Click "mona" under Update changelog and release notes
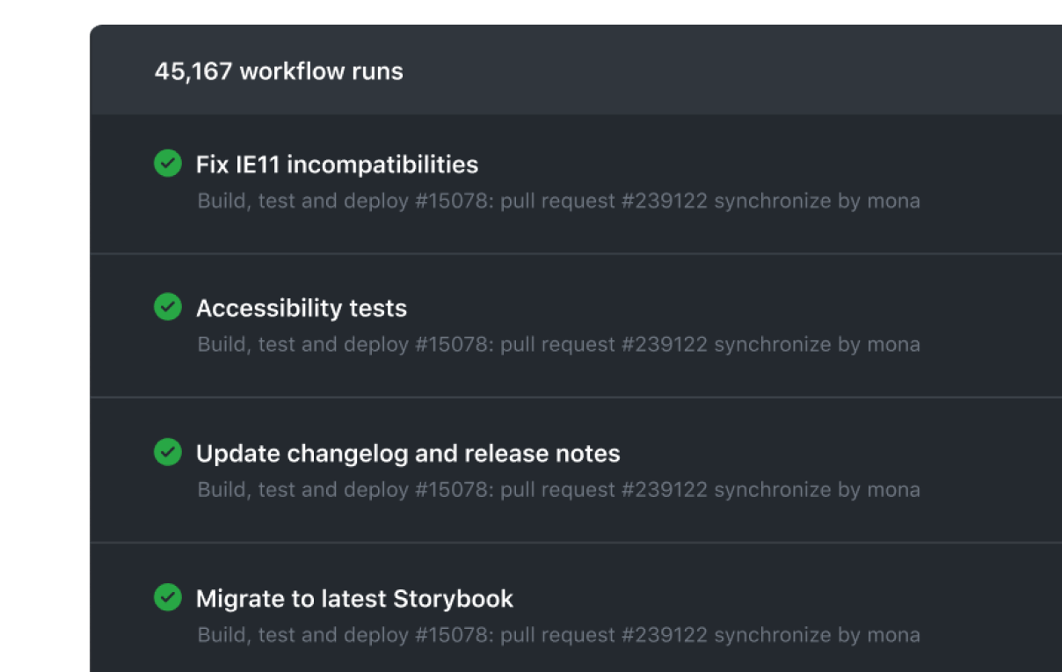 tap(892, 489)
